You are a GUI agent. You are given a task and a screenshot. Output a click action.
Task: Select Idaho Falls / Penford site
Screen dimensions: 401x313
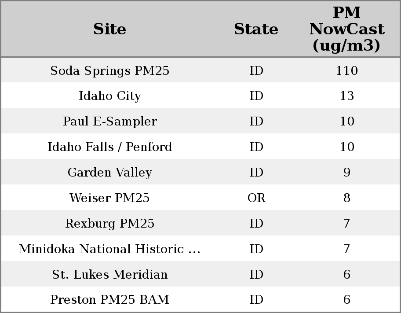point(109,147)
